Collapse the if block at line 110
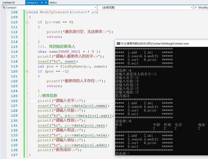Viewport: 208px width, 159px height. (x=27, y=22)
